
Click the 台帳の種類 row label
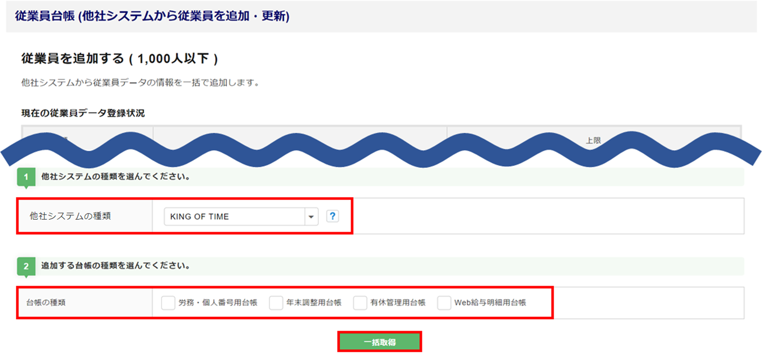(x=46, y=303)
